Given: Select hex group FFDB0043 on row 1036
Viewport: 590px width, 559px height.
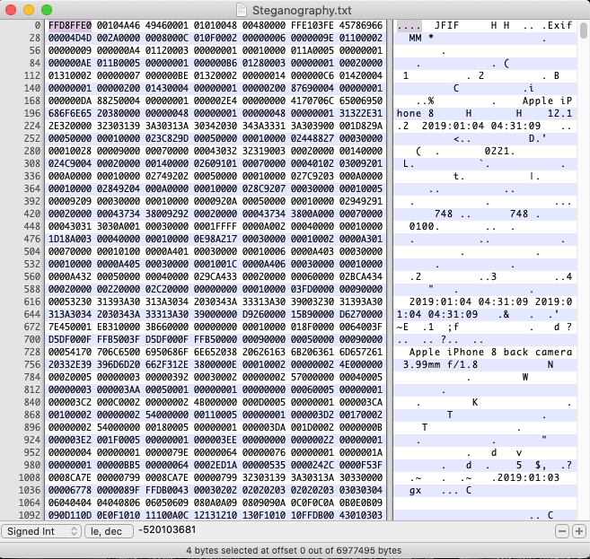Looking at the screenshot, I should 167,490.
